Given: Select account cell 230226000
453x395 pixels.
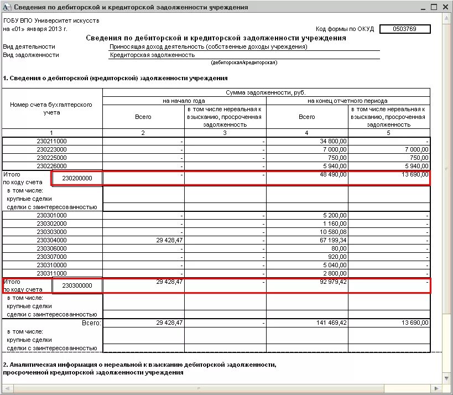Looking at the screenshot, I should coord(52,166).
